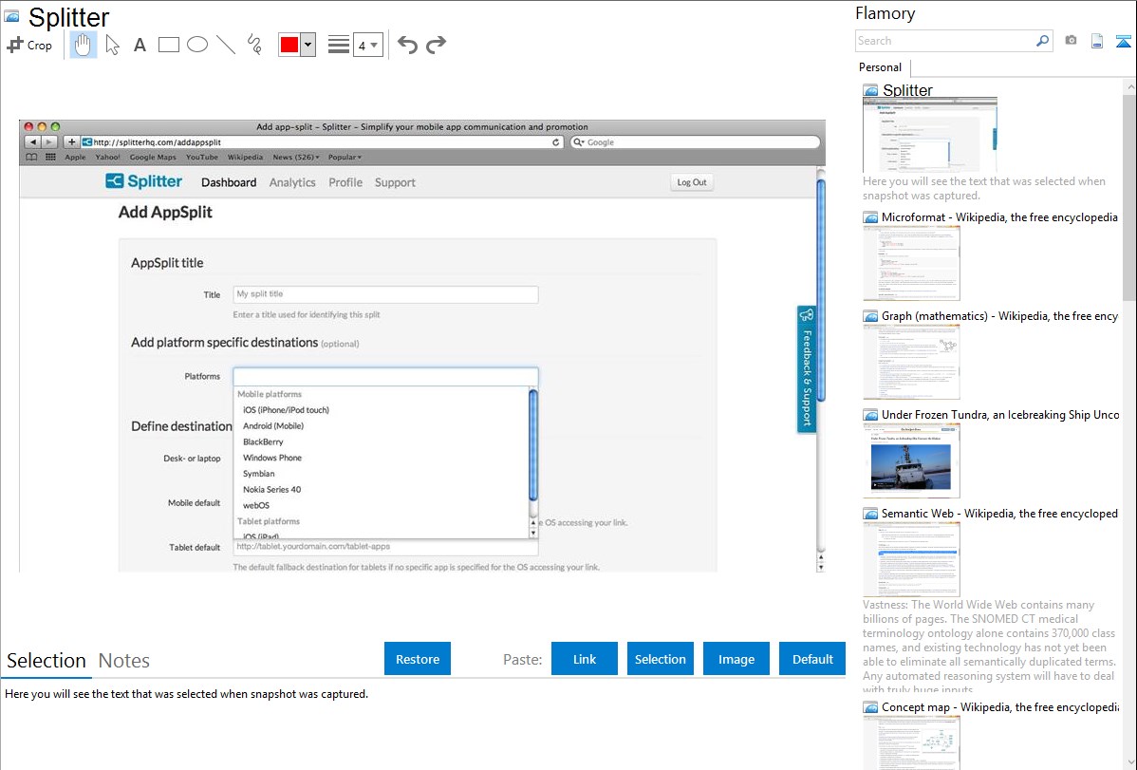Click the Splitter snapshot title in the list

[907, 90]
